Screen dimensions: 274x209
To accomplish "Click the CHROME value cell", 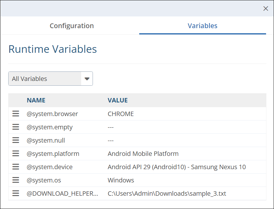I will [121, 114].
